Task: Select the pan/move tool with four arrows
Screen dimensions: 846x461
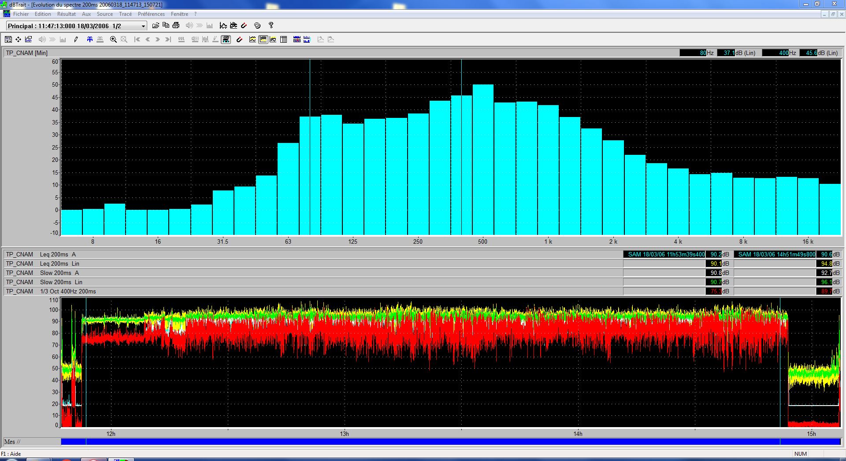Action: point(18,39)
